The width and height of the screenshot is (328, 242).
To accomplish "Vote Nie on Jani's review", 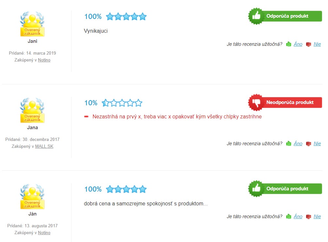I will click(317, 44).
